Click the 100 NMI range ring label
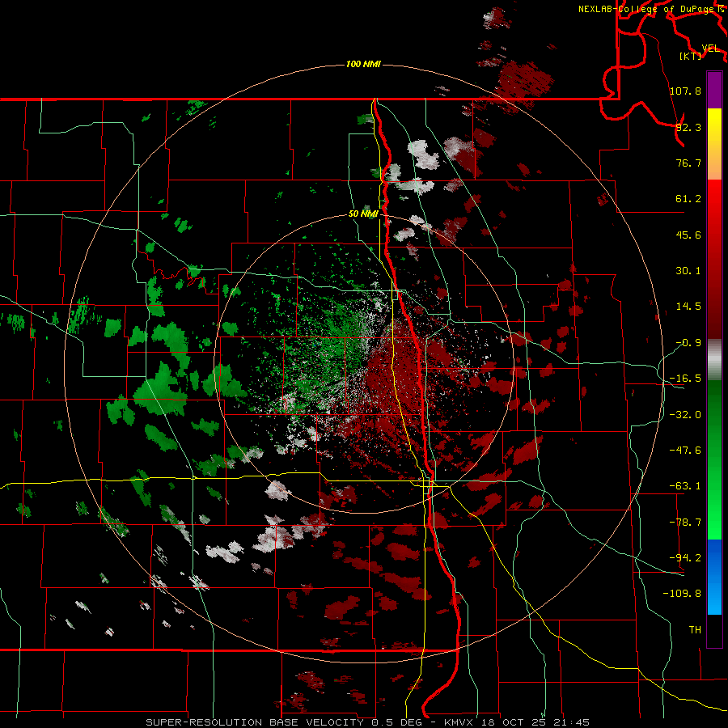Image resolution: width=728 pixels, height=728 pixels. 363,64
